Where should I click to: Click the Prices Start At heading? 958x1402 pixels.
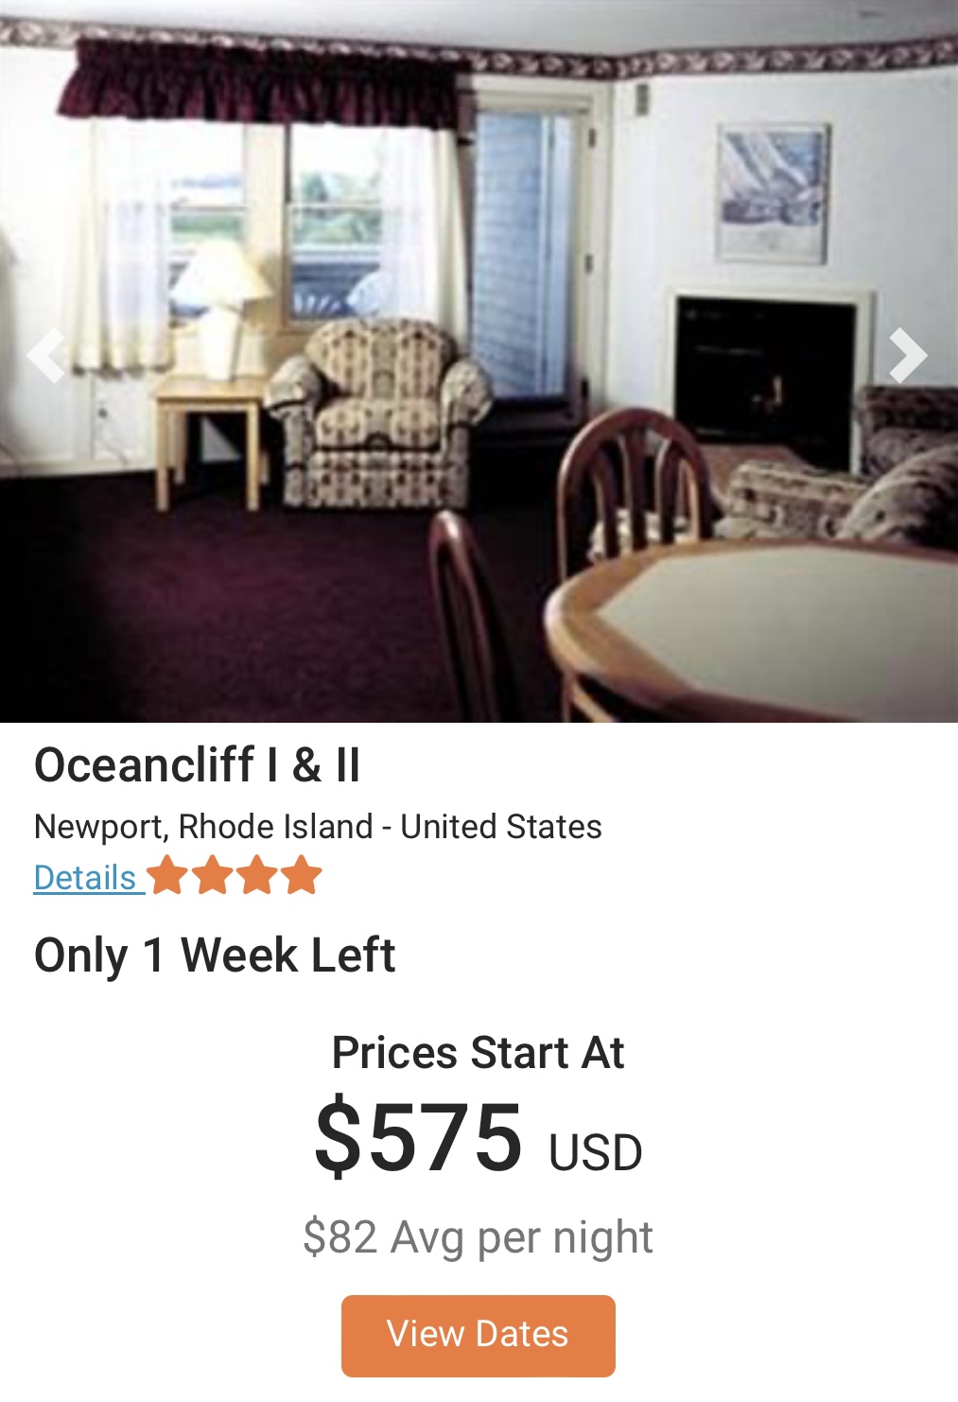(478, 1053)
